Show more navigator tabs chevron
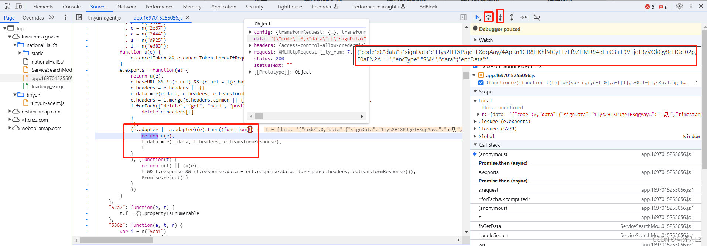Screen dimensions: 707x246 coord(52,17)
